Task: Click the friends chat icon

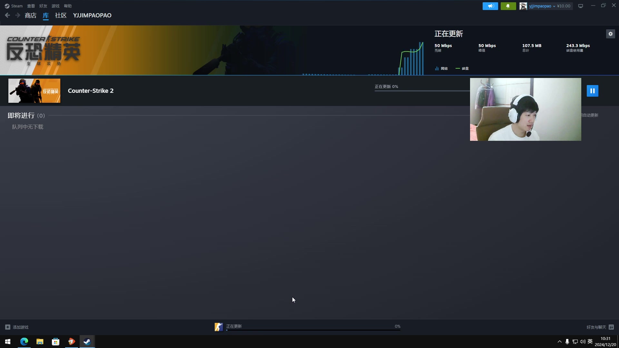Action: coord(611,327)
